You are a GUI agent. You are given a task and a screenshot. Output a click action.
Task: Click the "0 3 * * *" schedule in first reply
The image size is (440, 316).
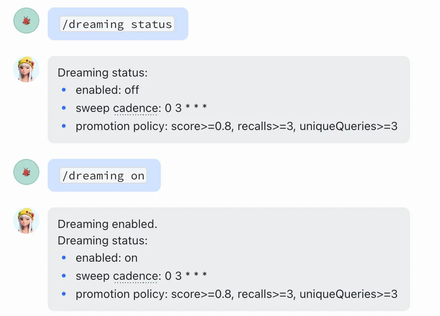[186, 108]
